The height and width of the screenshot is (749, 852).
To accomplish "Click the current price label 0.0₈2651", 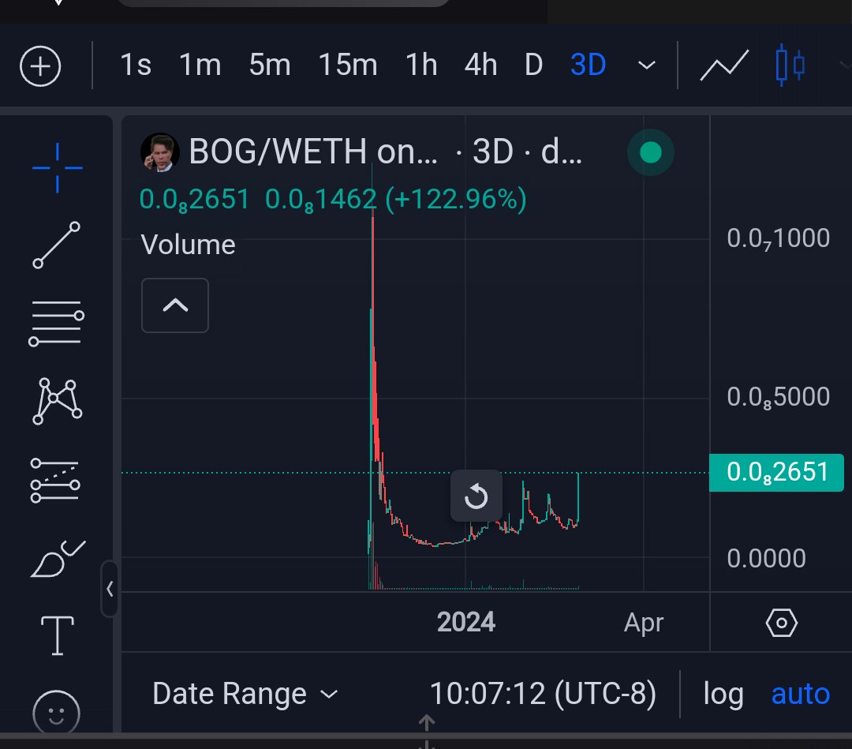I will [x=776, y=472].
